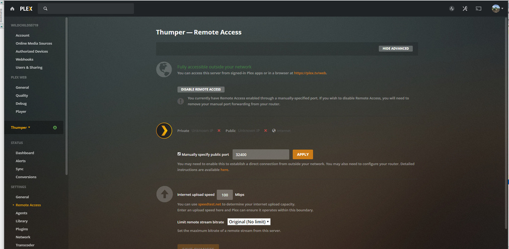Click Disable Remote Access button
509x249 pixels.
coord(200,90)
